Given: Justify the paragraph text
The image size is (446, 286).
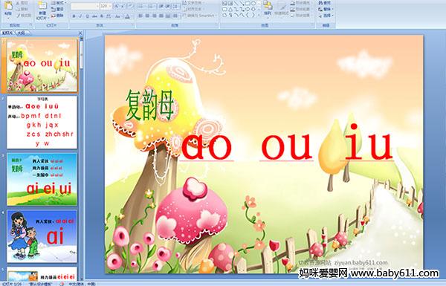Looking at the screenshot, I should click(x=161, y=16).
